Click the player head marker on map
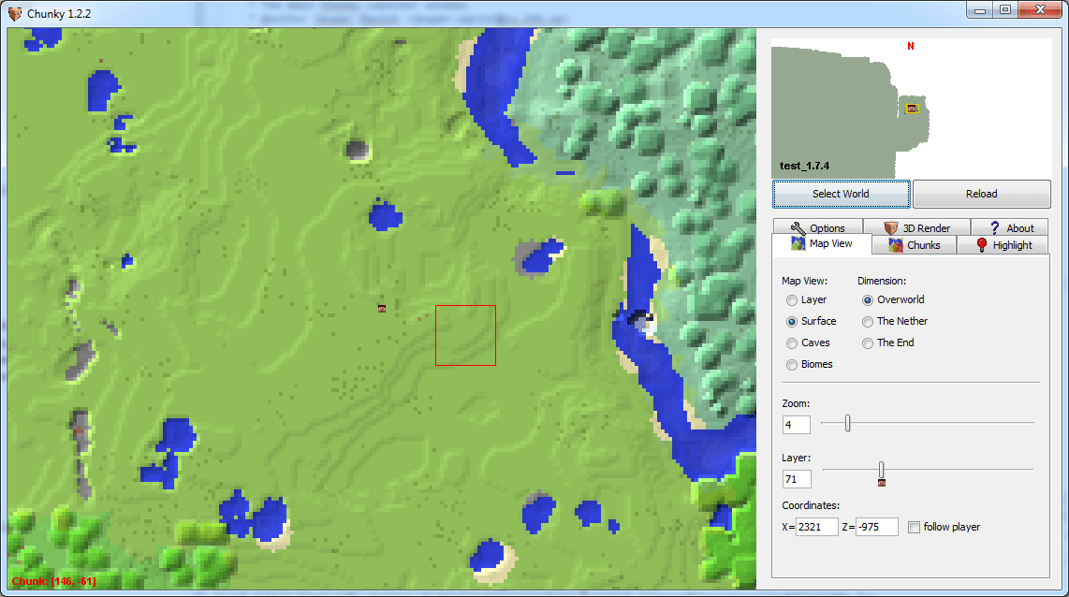1069x597 pixels. pos(382,309)
